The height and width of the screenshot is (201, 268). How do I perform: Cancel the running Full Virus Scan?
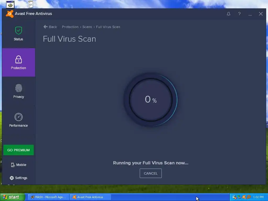(x=150, y=173)
